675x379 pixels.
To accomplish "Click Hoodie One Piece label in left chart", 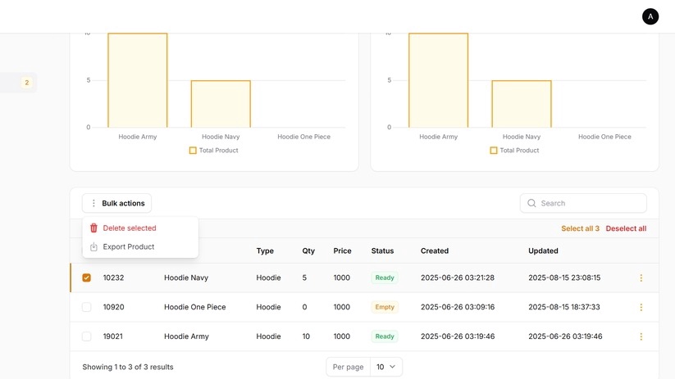I will (304, 137).
